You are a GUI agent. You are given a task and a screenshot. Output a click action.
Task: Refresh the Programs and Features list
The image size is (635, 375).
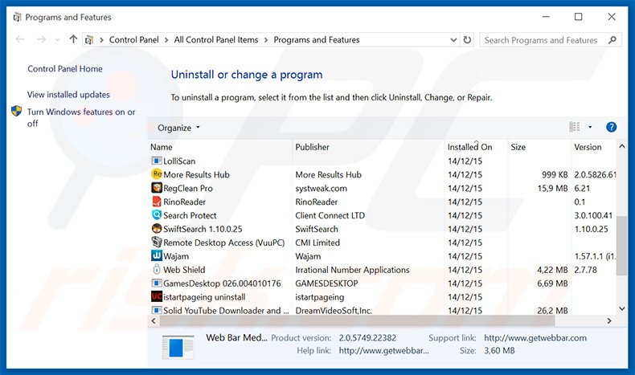click(x=467, y=39)
